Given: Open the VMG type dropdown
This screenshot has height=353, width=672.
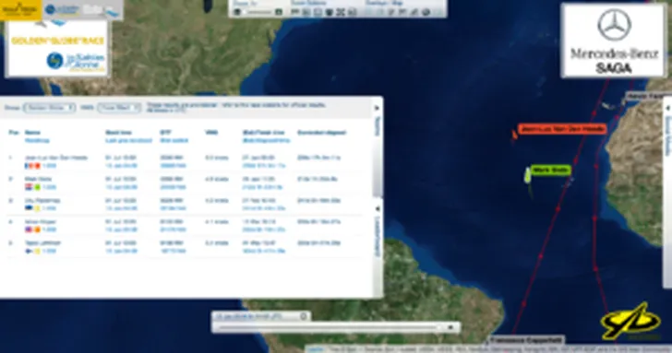Looking at the screenshot, I should coord(119,108).
